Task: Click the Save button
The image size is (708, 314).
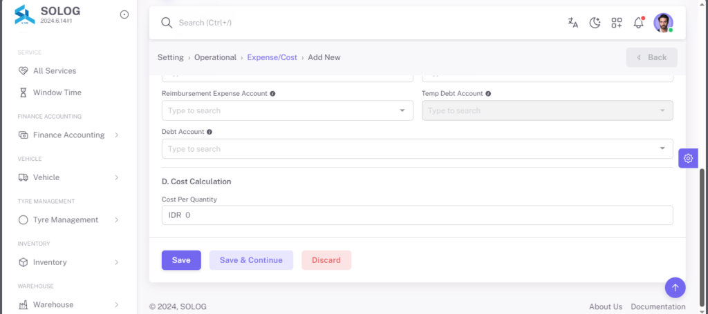Action: pos(181,260)
